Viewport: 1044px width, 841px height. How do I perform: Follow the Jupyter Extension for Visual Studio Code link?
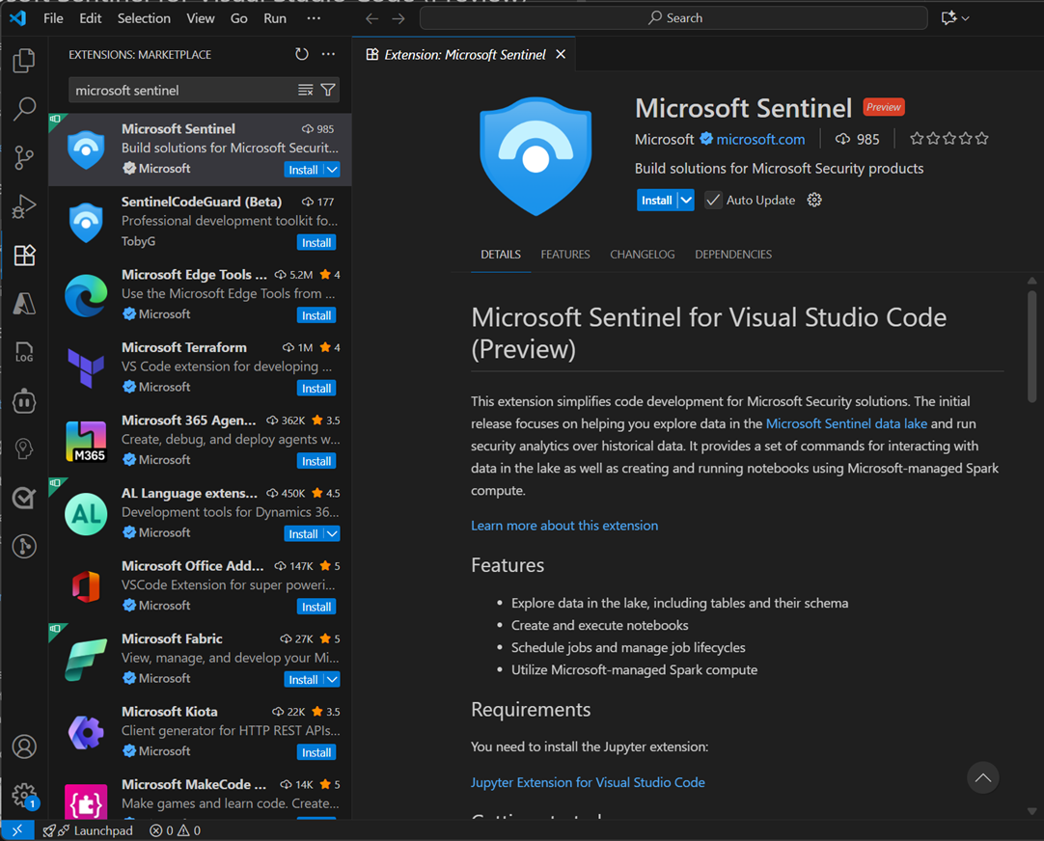(x=588, y=782)
